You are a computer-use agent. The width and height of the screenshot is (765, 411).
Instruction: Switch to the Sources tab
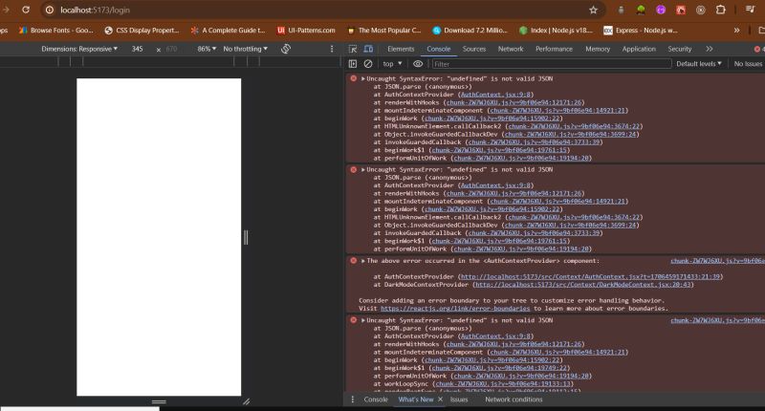[x=474, y=49]
